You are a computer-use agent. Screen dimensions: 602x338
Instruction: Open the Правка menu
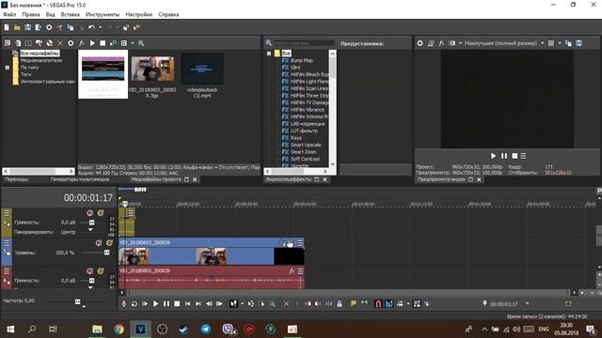click(x=31, y=14)
